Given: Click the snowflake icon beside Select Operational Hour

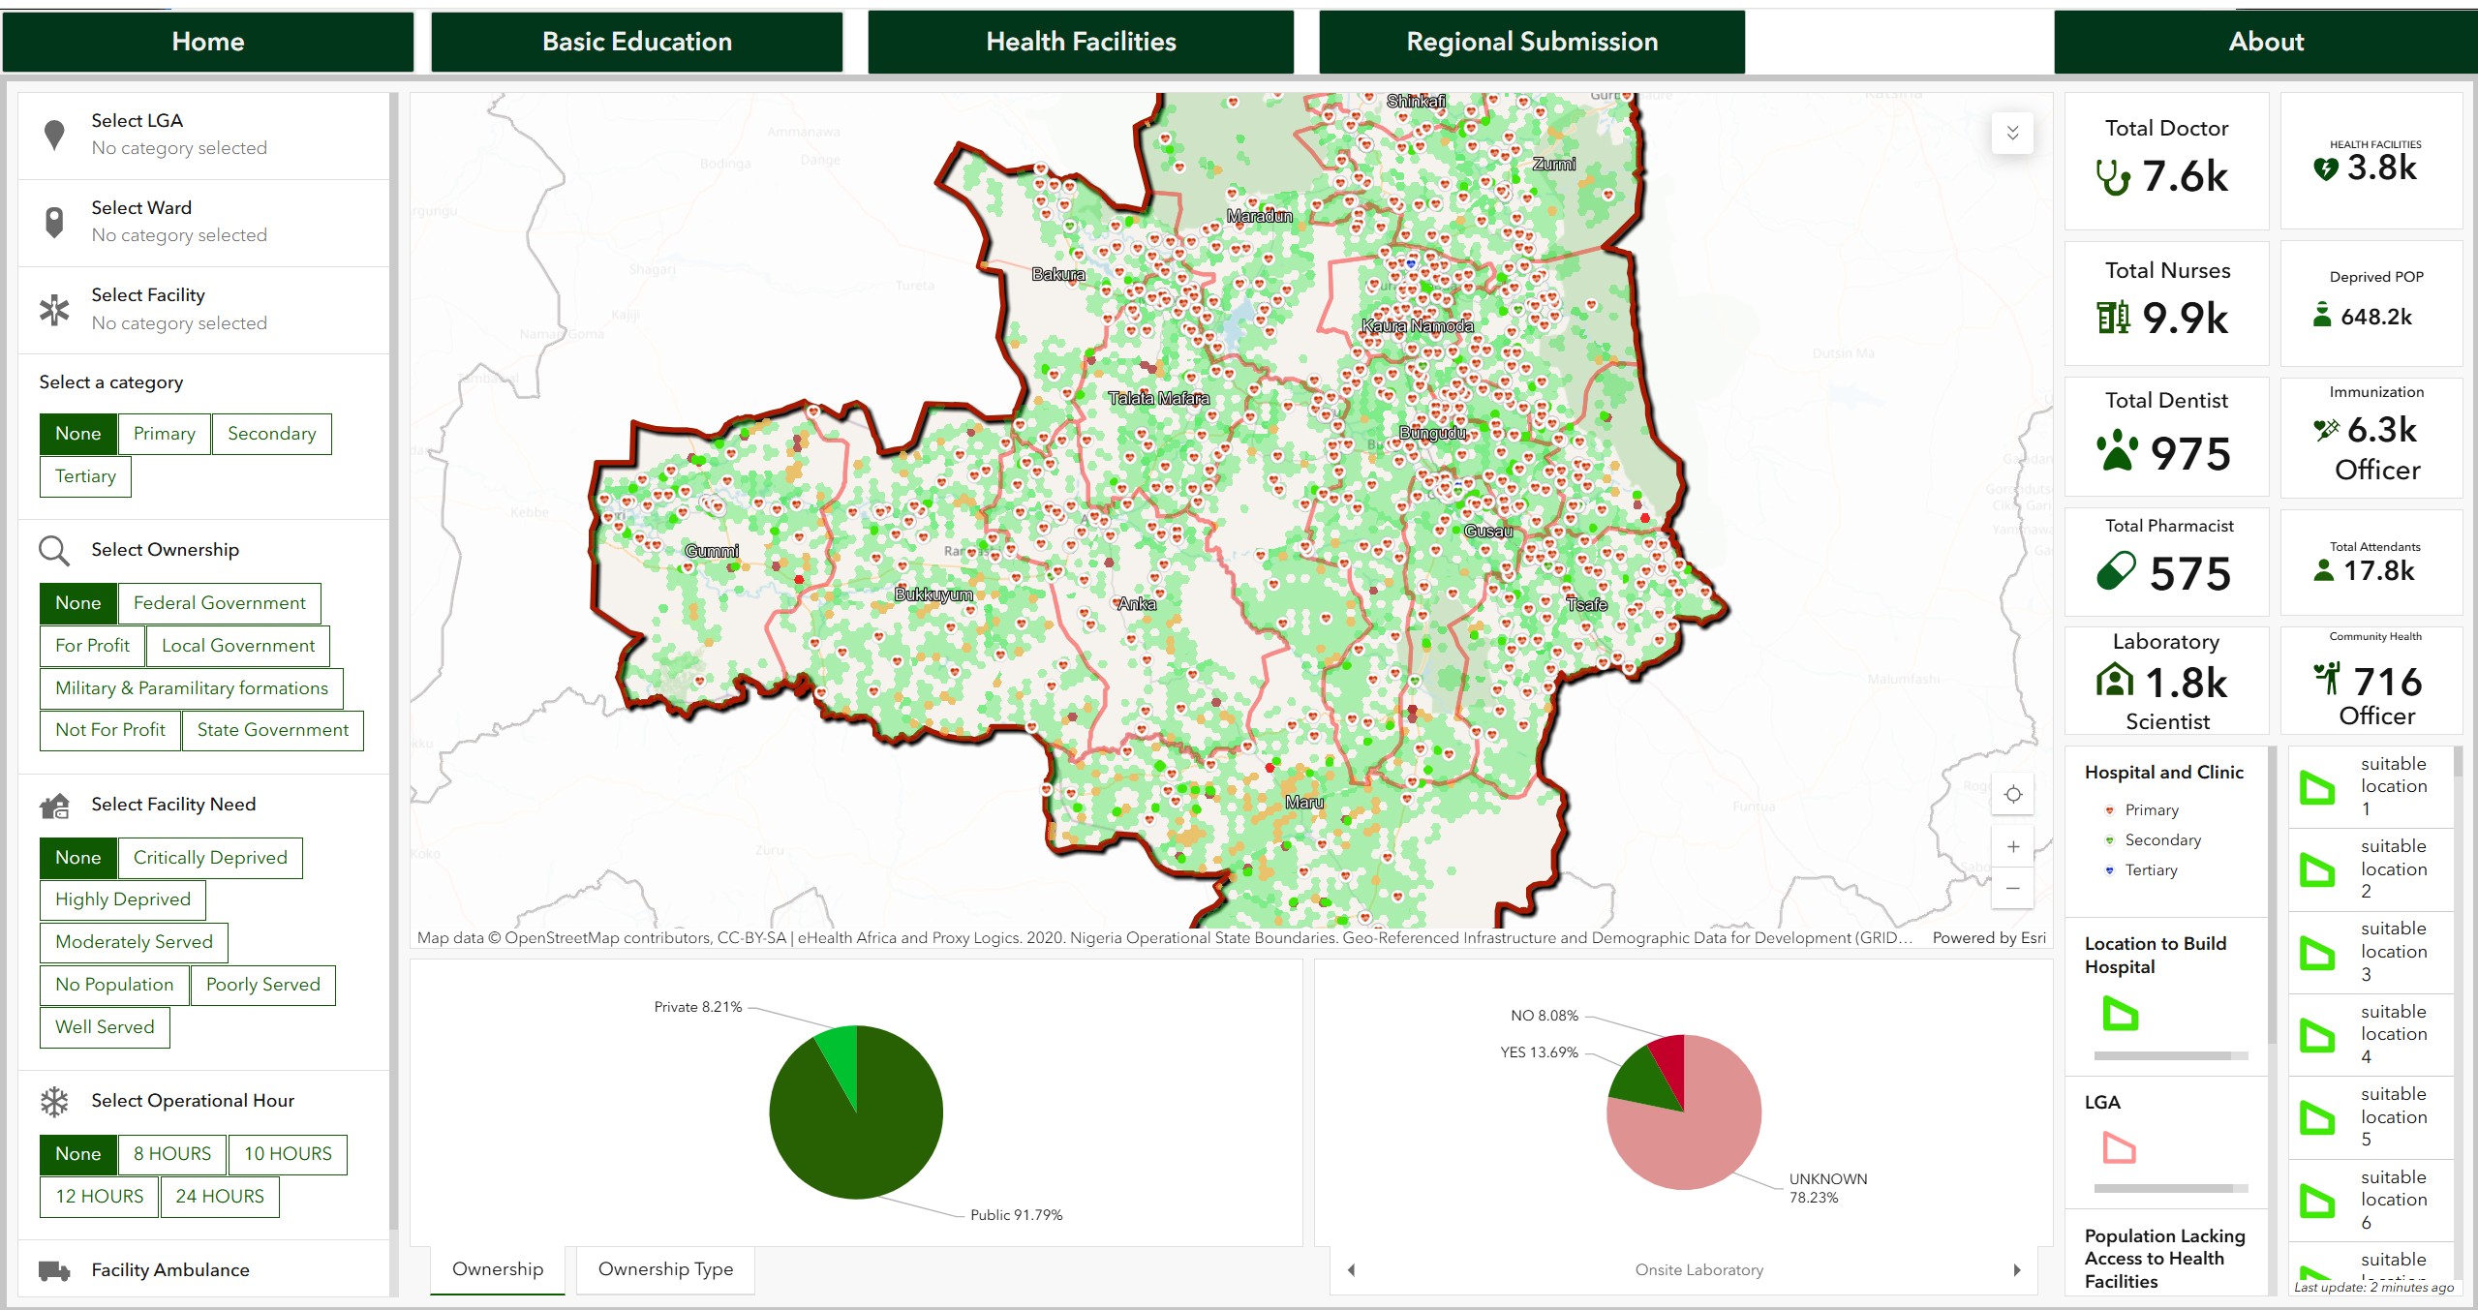Looking at the screenshot, I should pyautogui.click(x=55, y=1101).
